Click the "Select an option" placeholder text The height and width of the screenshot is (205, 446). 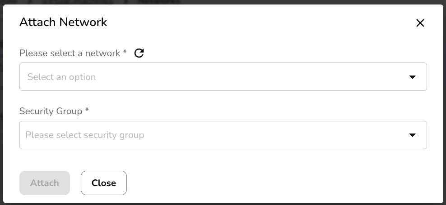[x=62, y=77]
